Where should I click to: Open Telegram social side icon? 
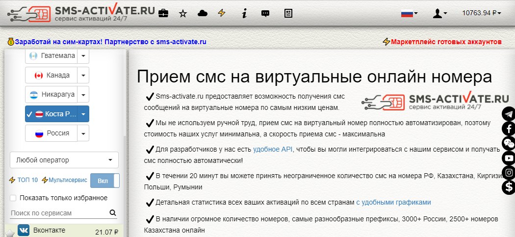pyautogui.click(x=509, y=114)
